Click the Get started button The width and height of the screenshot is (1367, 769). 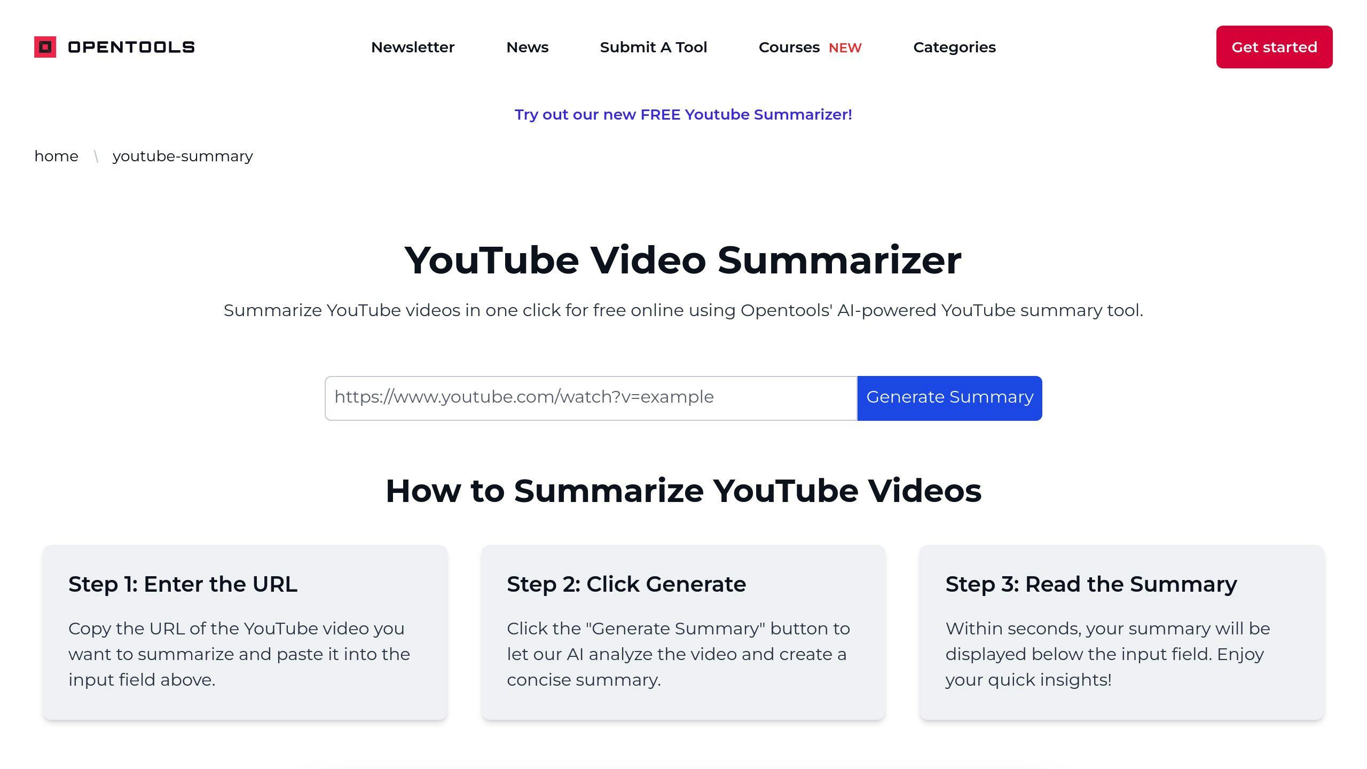[x=1274, y=47]
